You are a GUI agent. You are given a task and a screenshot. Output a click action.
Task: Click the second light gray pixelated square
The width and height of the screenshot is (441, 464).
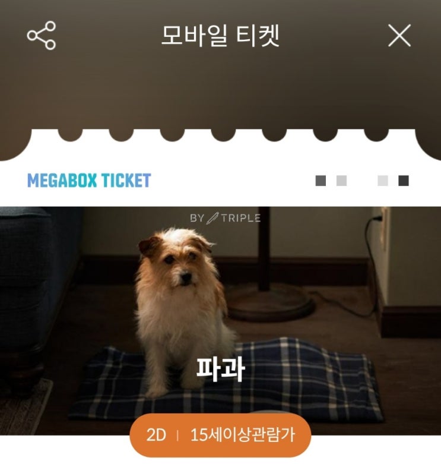tap(341, 181)
